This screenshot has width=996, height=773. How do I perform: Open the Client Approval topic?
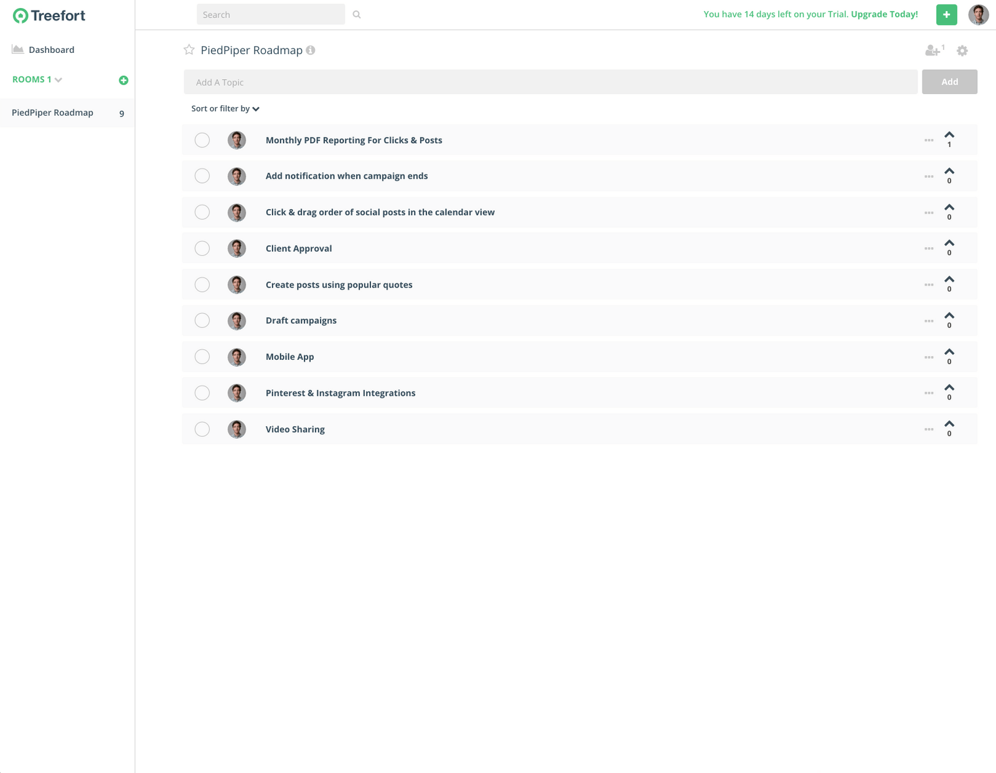(299, 248)
